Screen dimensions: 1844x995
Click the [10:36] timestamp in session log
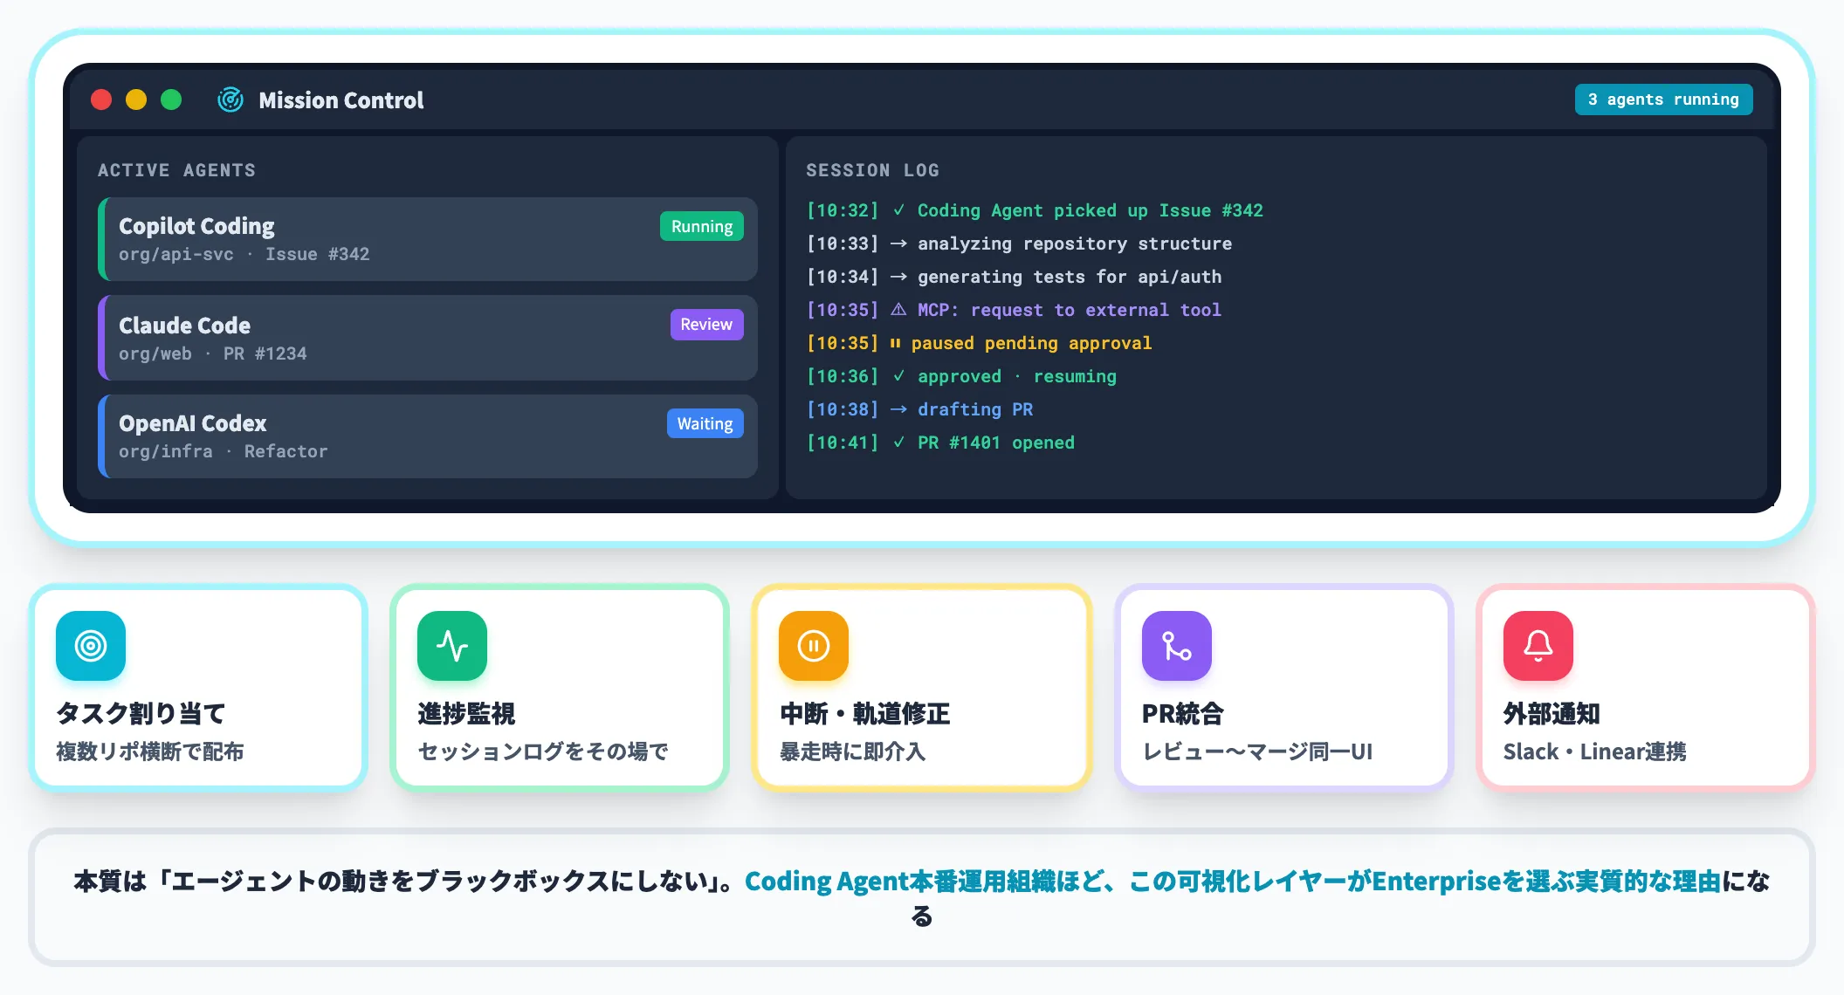843,376
